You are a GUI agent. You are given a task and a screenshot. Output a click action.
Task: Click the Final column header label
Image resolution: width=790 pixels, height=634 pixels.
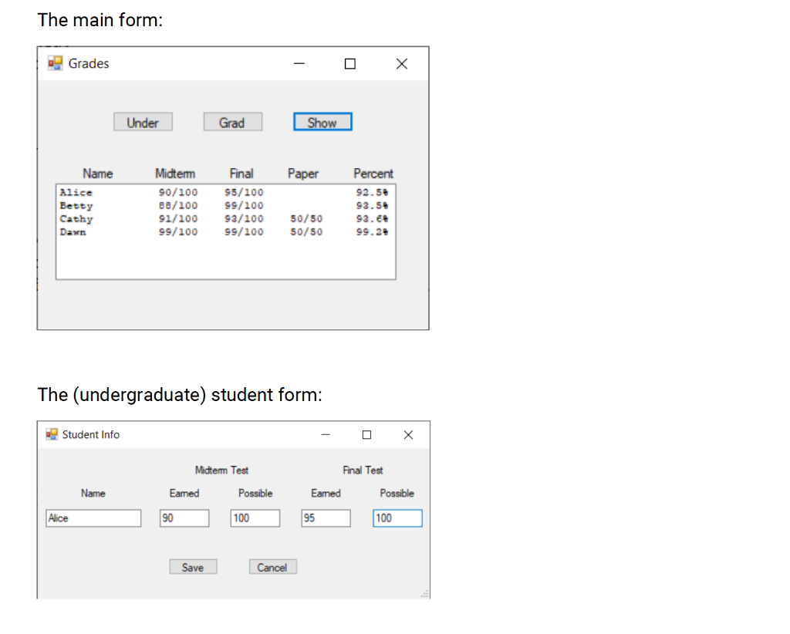[x=241, y=174]
